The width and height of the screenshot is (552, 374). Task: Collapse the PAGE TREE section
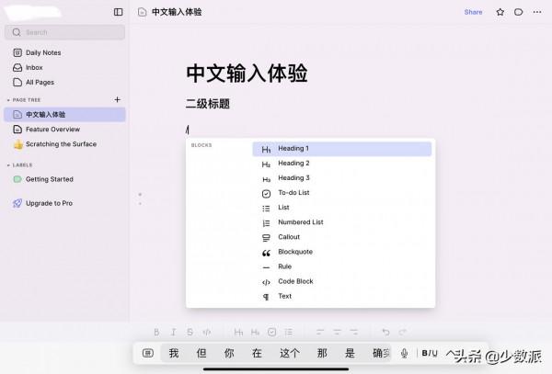tap(8, 100)
